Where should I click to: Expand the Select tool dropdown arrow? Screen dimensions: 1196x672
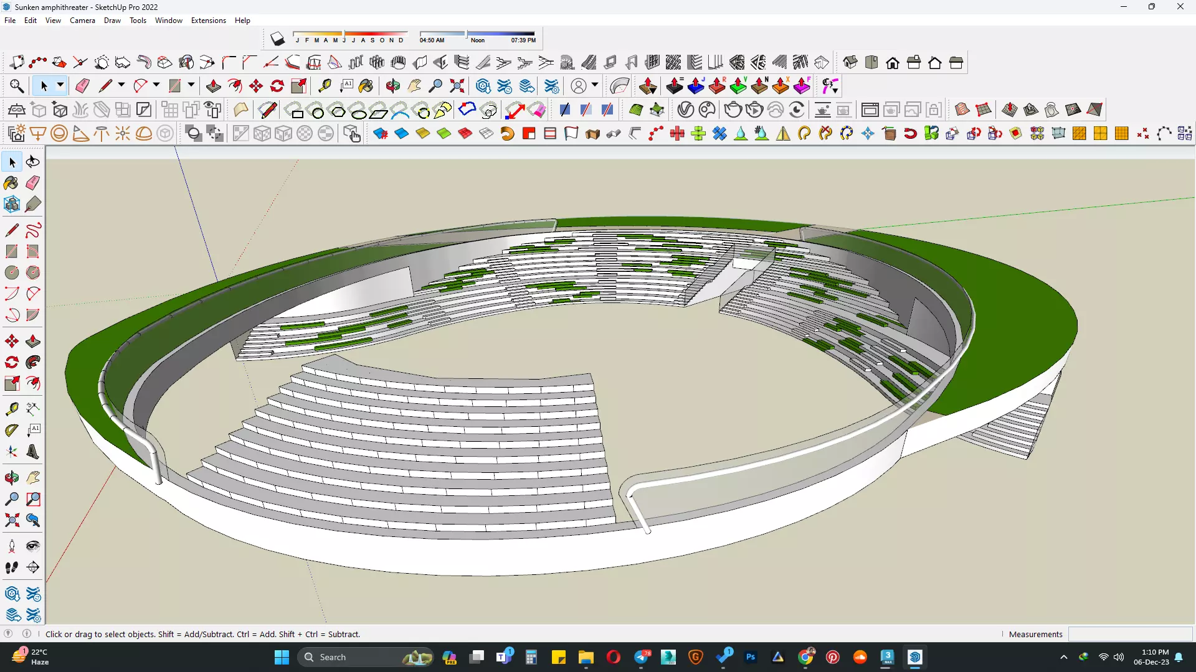click(x=60, y=85)
